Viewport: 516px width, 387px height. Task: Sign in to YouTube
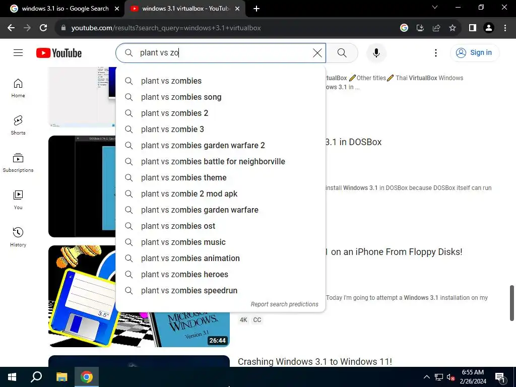tap(475, 52)
